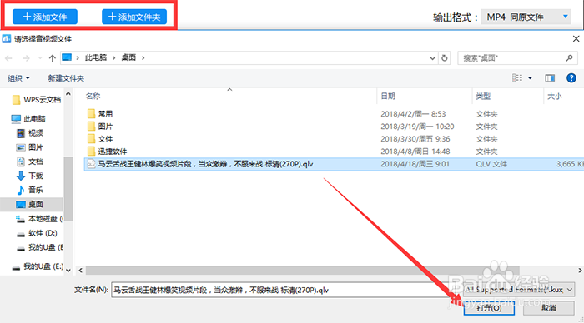Sort by the 名称 column header
The image size is (584, 323).
pos(93,97)
